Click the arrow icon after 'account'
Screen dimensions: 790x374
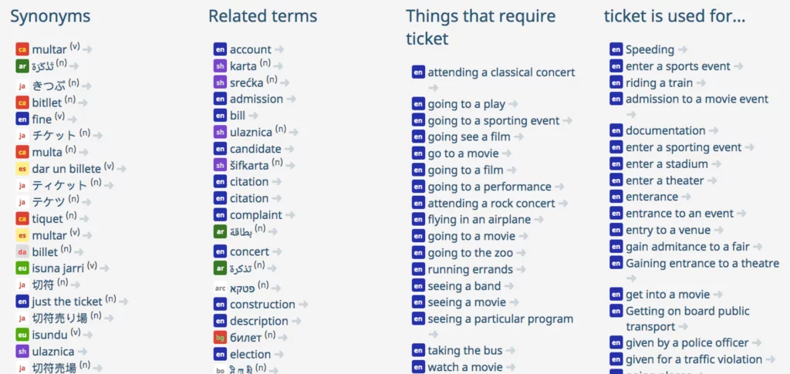[279, 50]
